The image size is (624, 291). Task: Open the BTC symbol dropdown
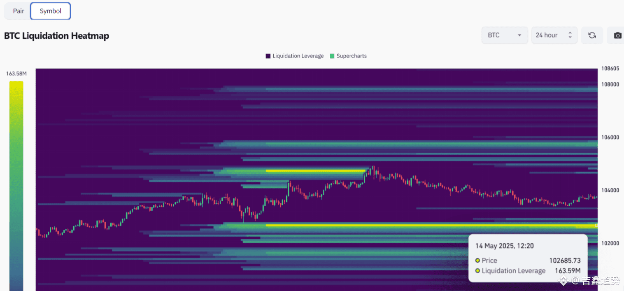(x=504, y=35)
